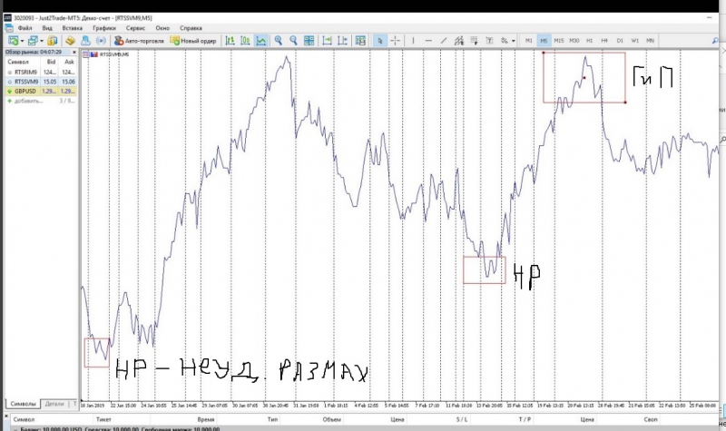The image size is (726, 431).
Task: Toggle chart shift icon
Action: pyautogui.click(x=343, y=41)
